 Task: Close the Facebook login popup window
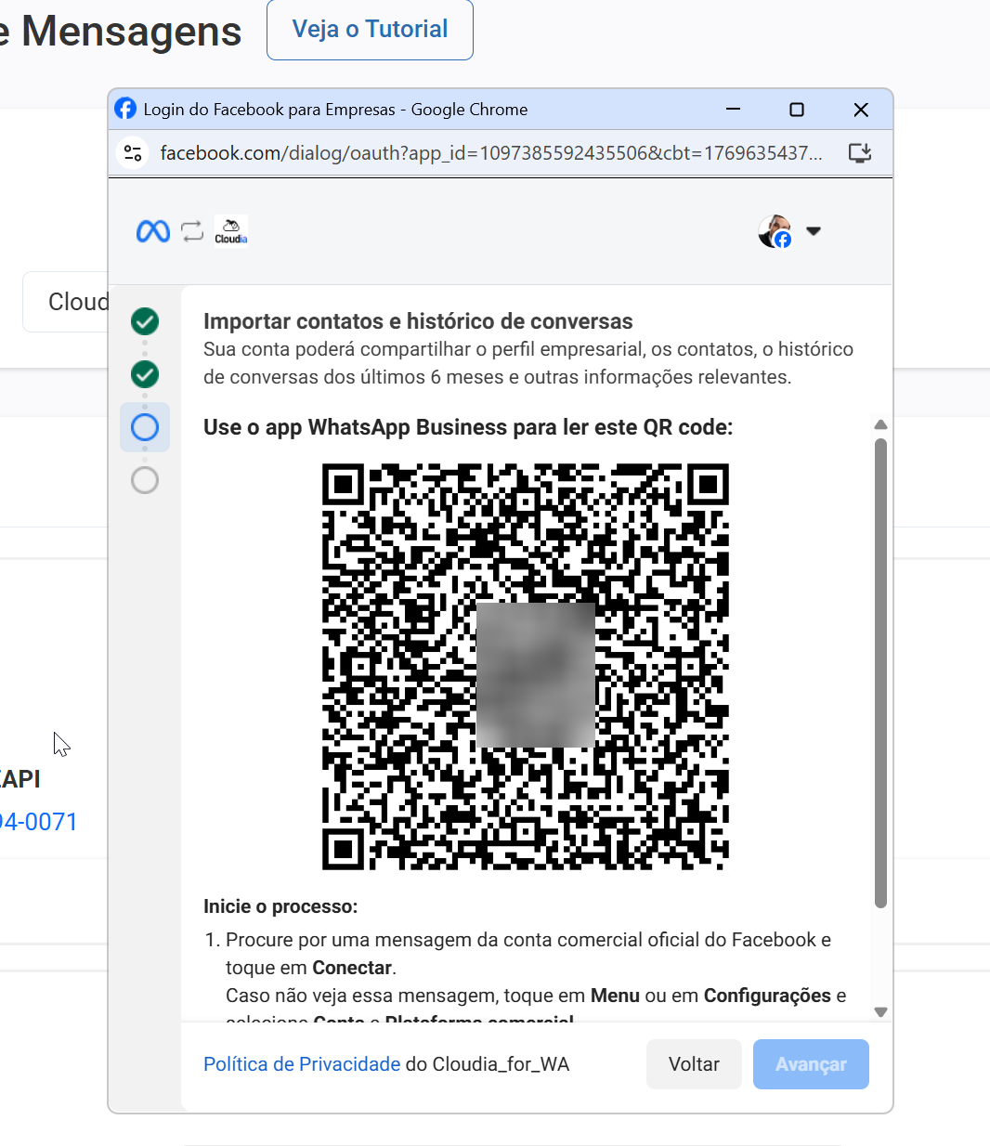pos(861,110)
